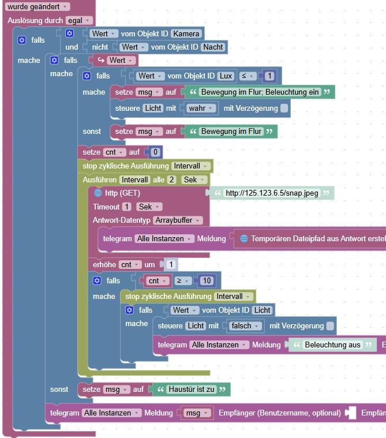
Task: Open gear icon on the und logic block
Action: click(x=69, y=33)
